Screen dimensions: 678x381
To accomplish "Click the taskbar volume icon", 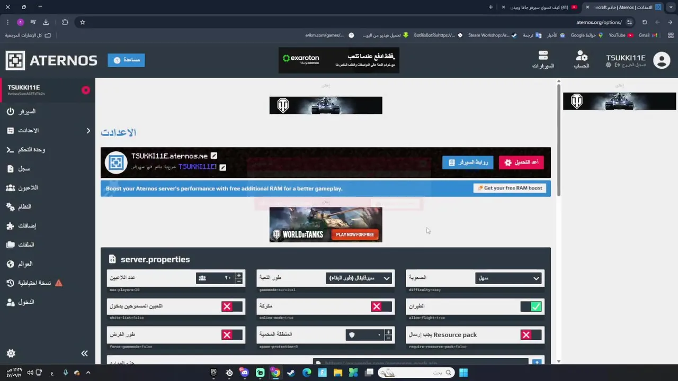I will pos(30,373).
